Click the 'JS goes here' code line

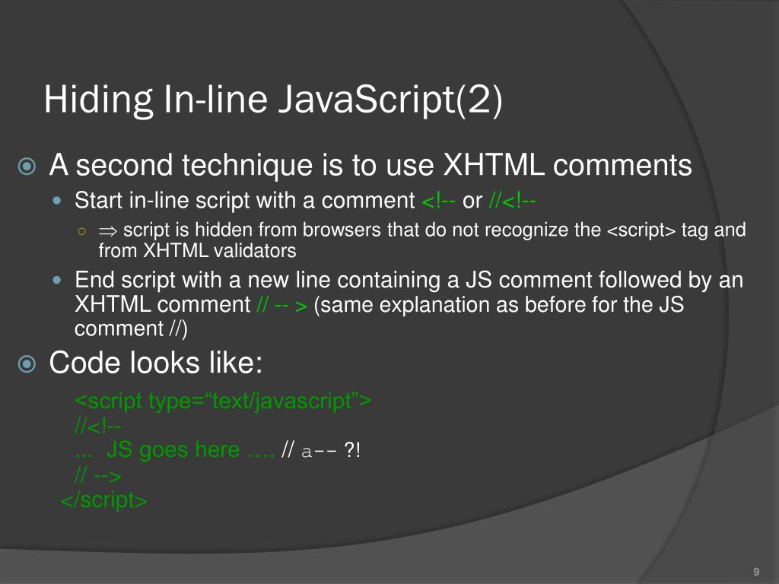(174, 450)
